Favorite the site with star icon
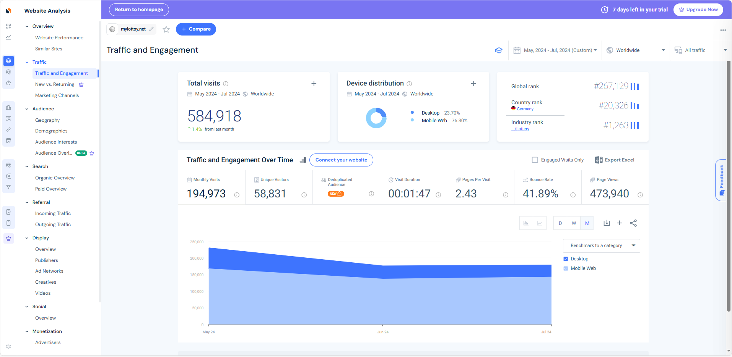Screen dimensions: 732x357 (166, 29)
